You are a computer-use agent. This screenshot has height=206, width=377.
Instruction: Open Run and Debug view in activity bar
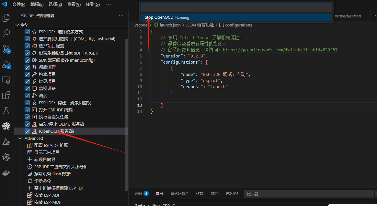pyautogui.click(x=6, y=65)
